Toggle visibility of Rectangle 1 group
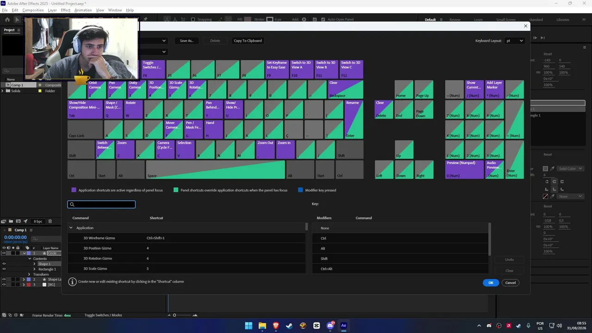 click(4, 269)
